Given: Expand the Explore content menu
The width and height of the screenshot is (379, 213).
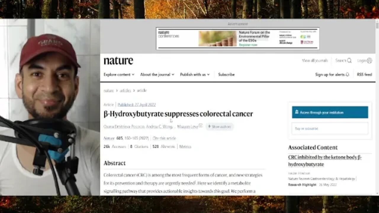Looking at the screenshot, I should [x=119, y=75].
